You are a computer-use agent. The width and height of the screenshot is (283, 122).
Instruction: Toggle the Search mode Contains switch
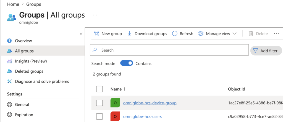click(x=127, y=63)
